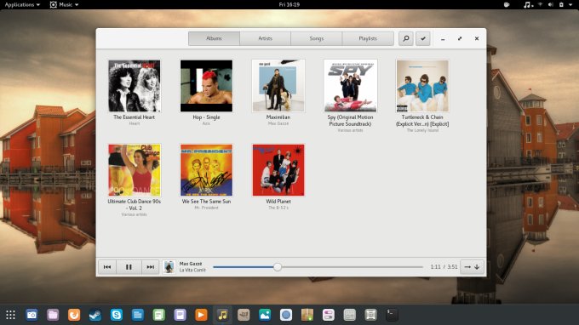
Task: Launch the camera screenshot app from dock
Action: [x=32, y=315]
